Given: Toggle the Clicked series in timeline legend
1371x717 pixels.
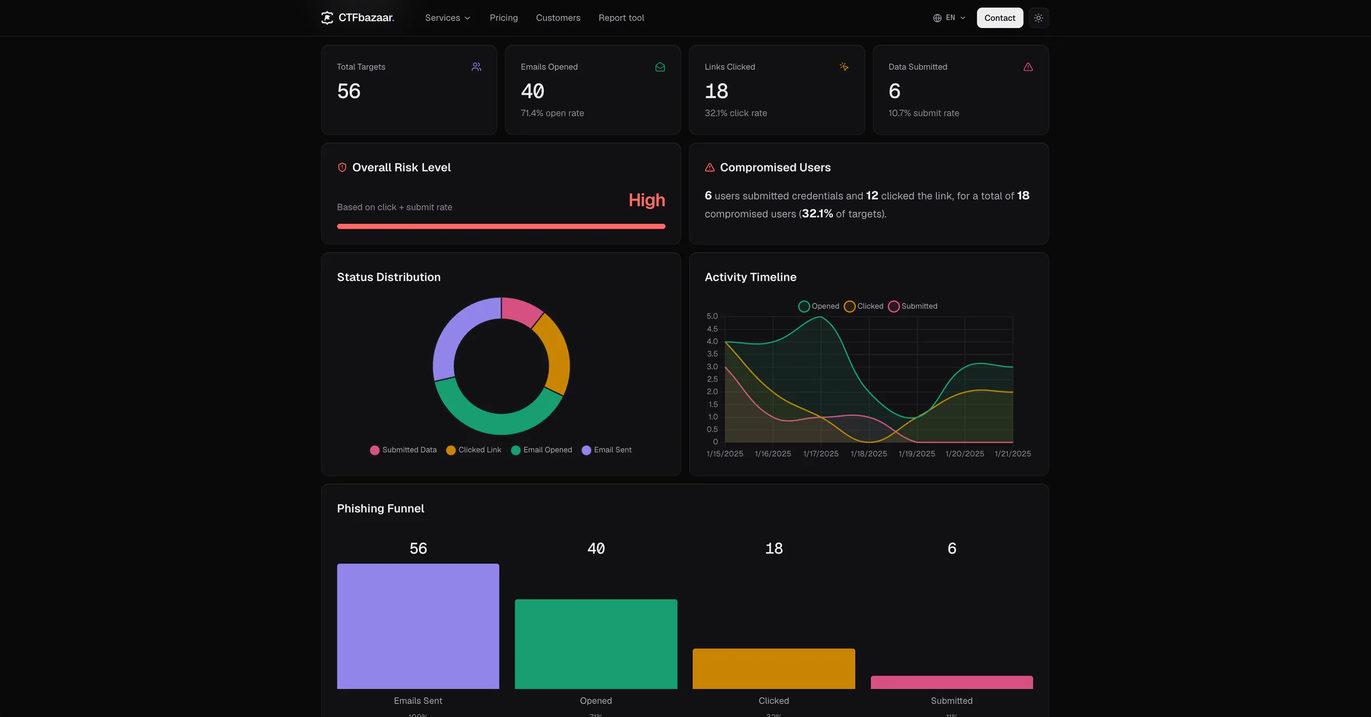Looking at the screenshot, I should pos(864,306).
